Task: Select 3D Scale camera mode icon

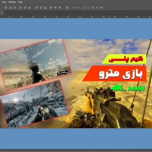Action: click(x=101, y=8)
